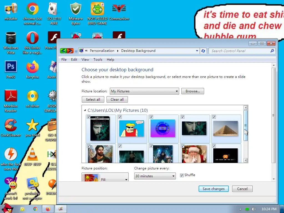
Task: Click the Browse... button
Action: pyautogui.click(x=193, y=91)
